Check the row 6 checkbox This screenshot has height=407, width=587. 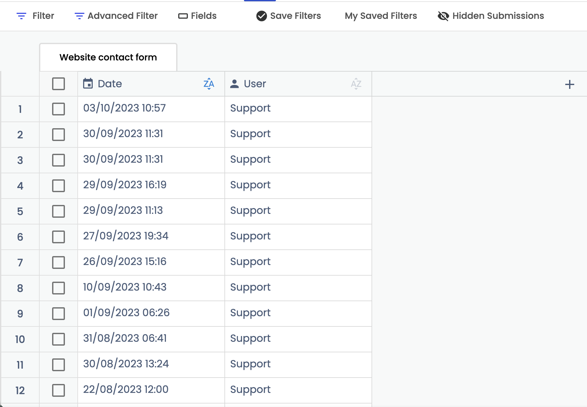coord(59,237)
